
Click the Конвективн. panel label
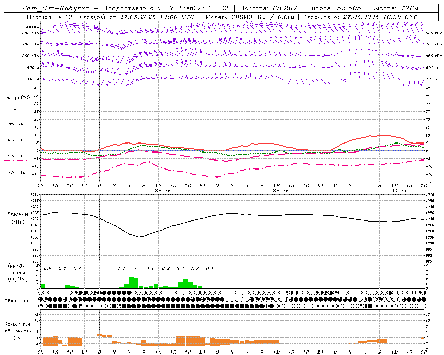[x=18, y=324]
